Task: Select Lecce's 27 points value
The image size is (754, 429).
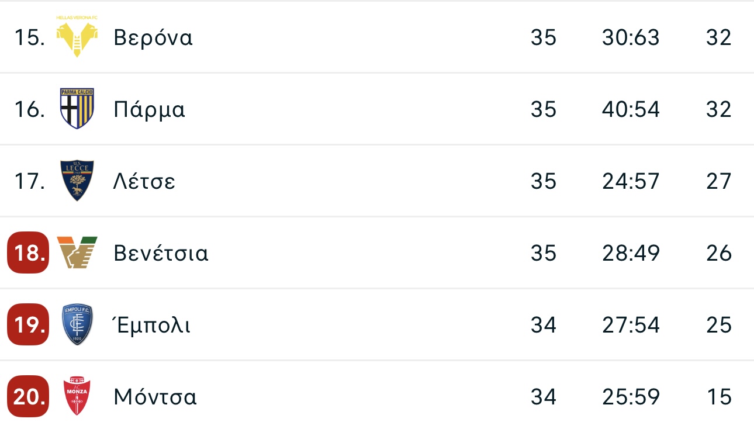Action: point(719,181)
